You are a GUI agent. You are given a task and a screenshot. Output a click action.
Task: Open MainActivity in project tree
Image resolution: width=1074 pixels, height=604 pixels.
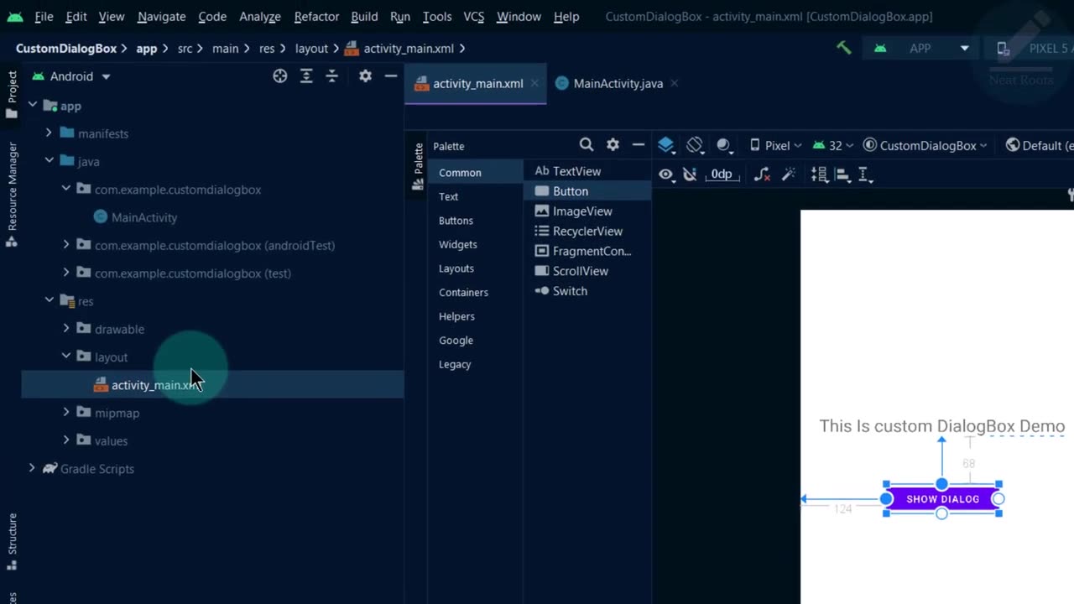pyautogui.click(x=144, y=217)
